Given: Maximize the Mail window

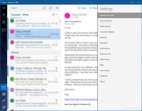Looking at the screenshot, I should tap(132, 2).
